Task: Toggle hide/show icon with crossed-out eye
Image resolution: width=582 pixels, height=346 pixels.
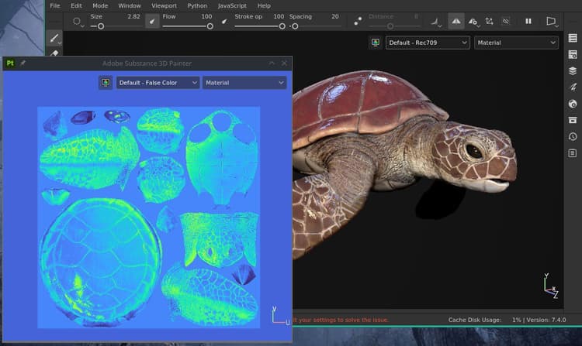Action: pyautogui.click(x=505, y=22)
